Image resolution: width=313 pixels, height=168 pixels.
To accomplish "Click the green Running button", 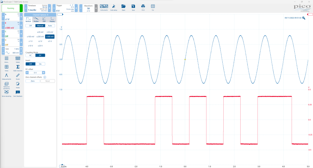I will tap(11, 8).
